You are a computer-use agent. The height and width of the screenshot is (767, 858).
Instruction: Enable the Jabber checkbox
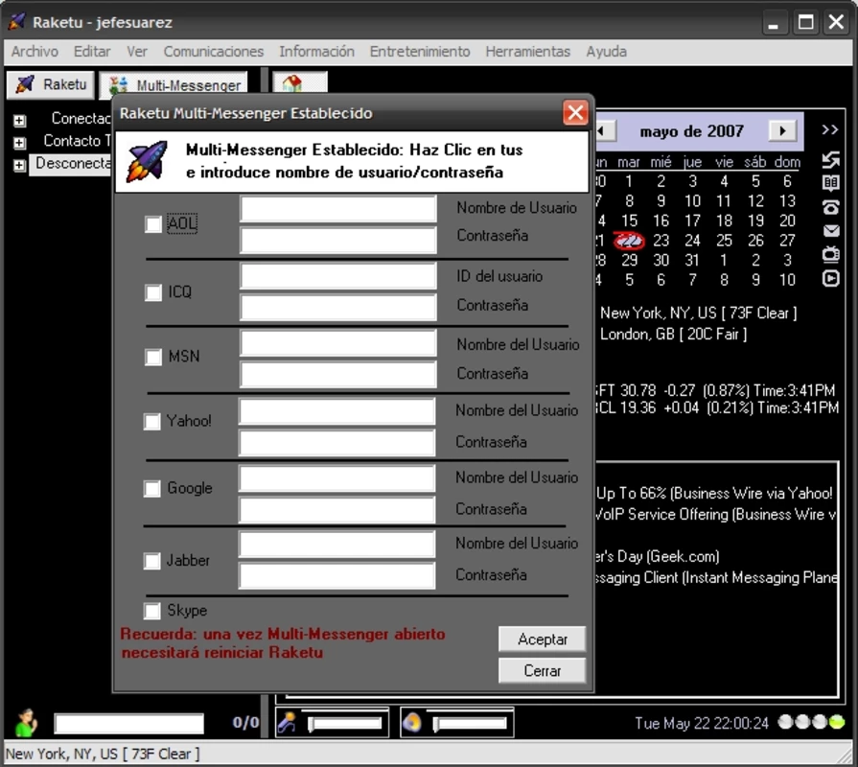click(x=152, y=561)
